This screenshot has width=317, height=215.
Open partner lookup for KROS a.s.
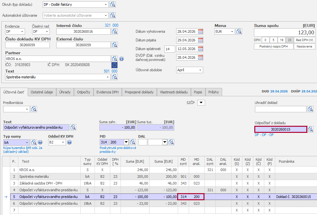114,59
